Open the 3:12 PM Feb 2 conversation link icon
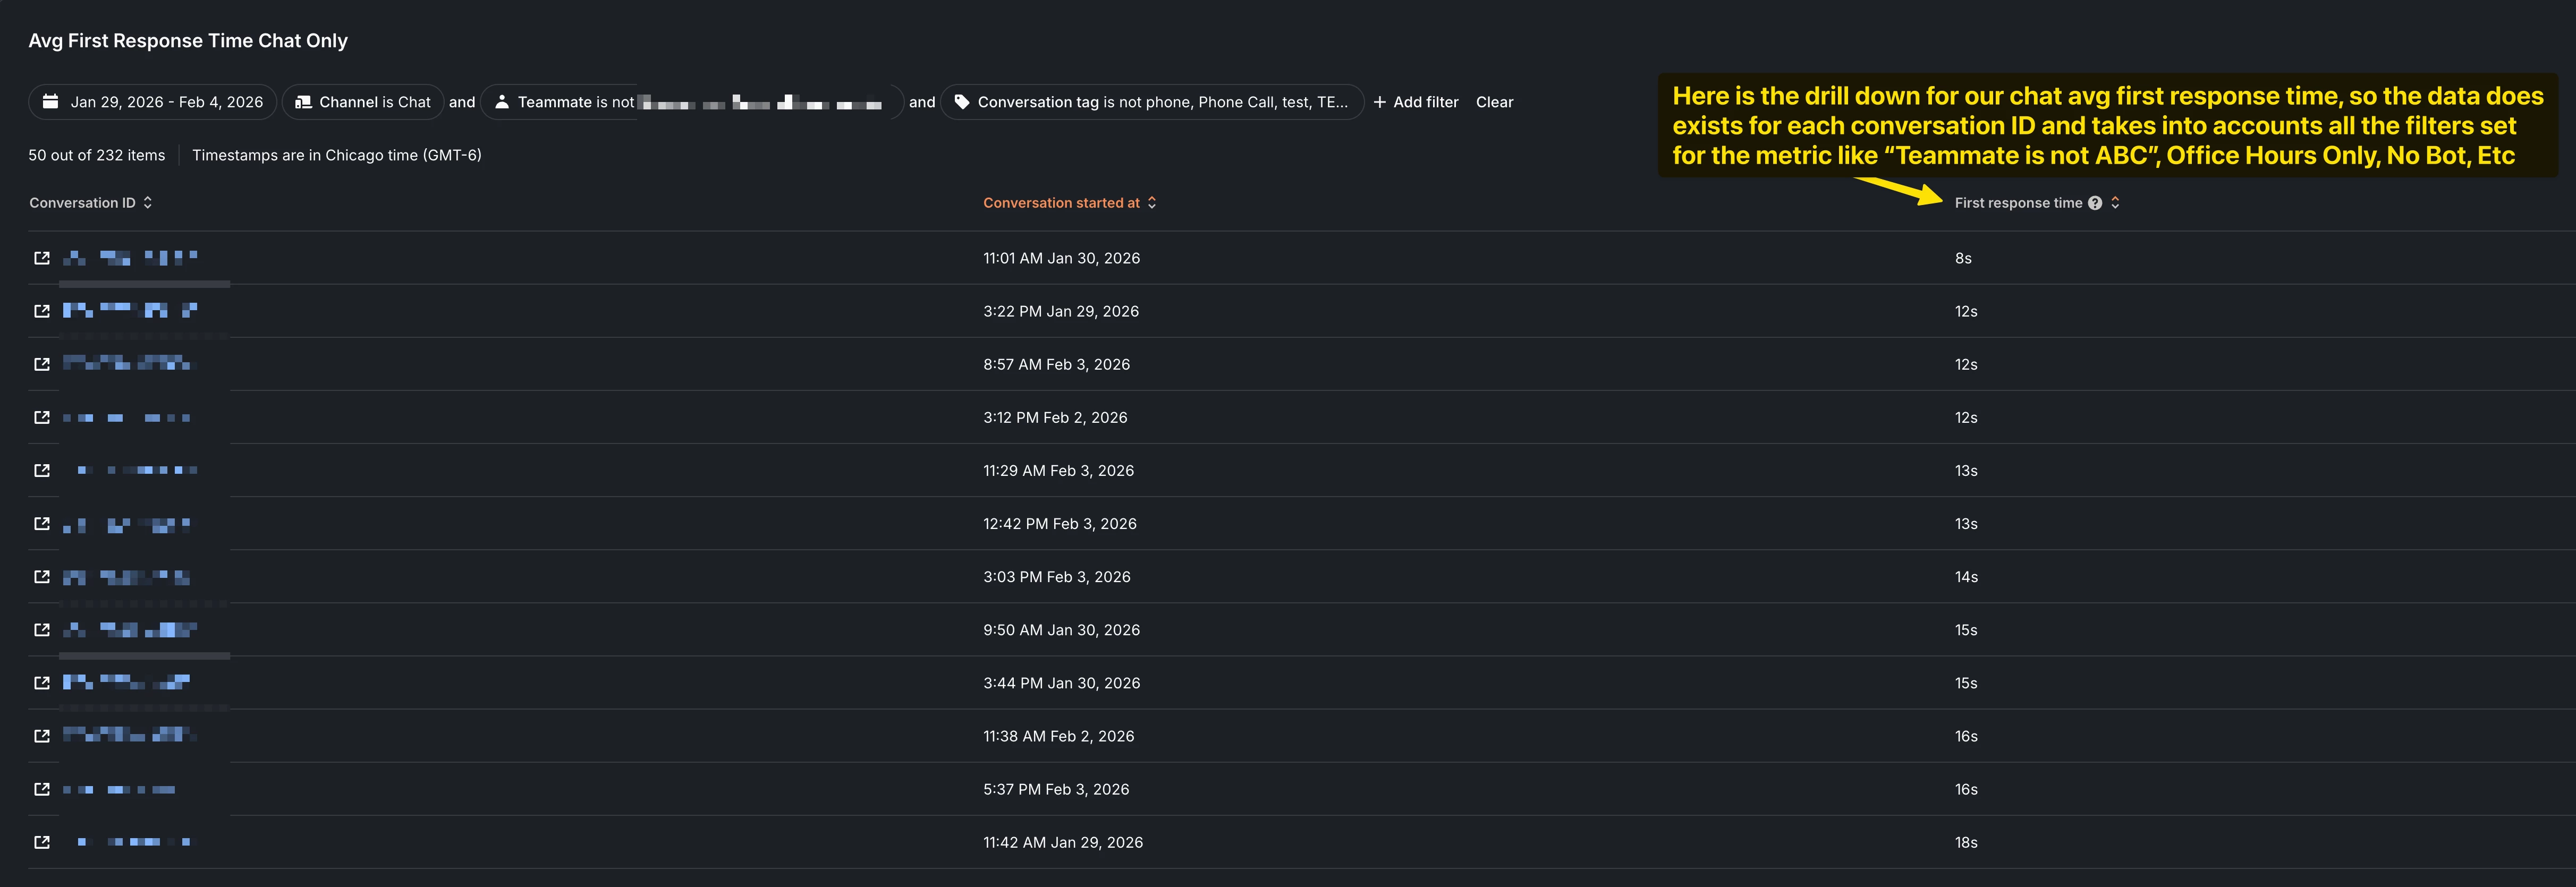This screenshot has width=2576, height=887. [x=42, y=417]
